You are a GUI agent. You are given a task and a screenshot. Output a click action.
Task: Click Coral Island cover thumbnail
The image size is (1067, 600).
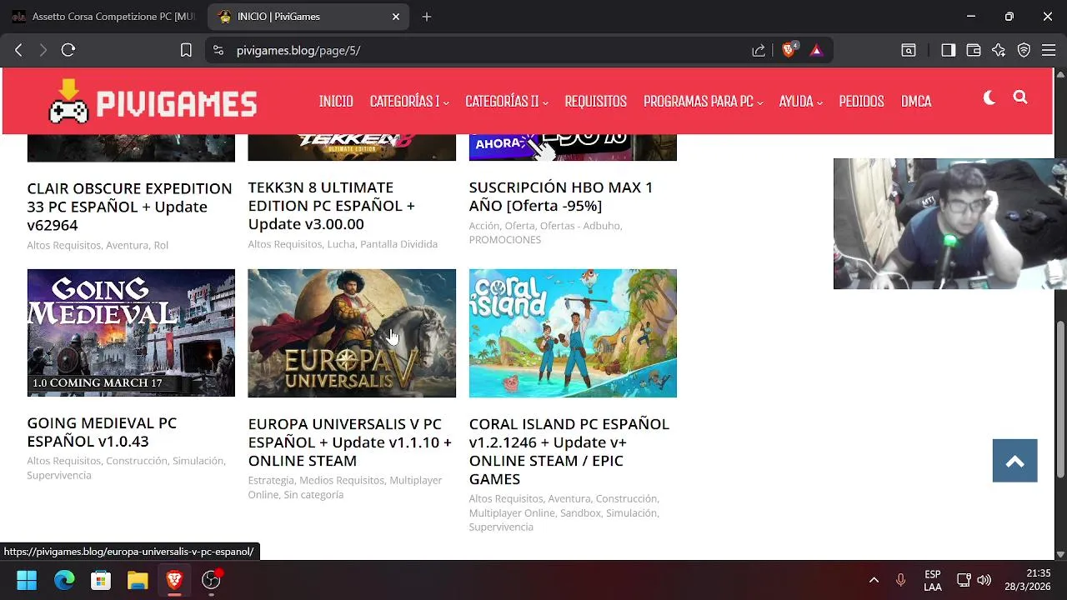[x=573, y=332]
